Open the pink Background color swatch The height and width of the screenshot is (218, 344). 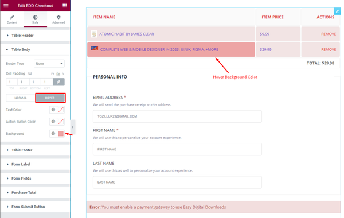coord(61,133)
